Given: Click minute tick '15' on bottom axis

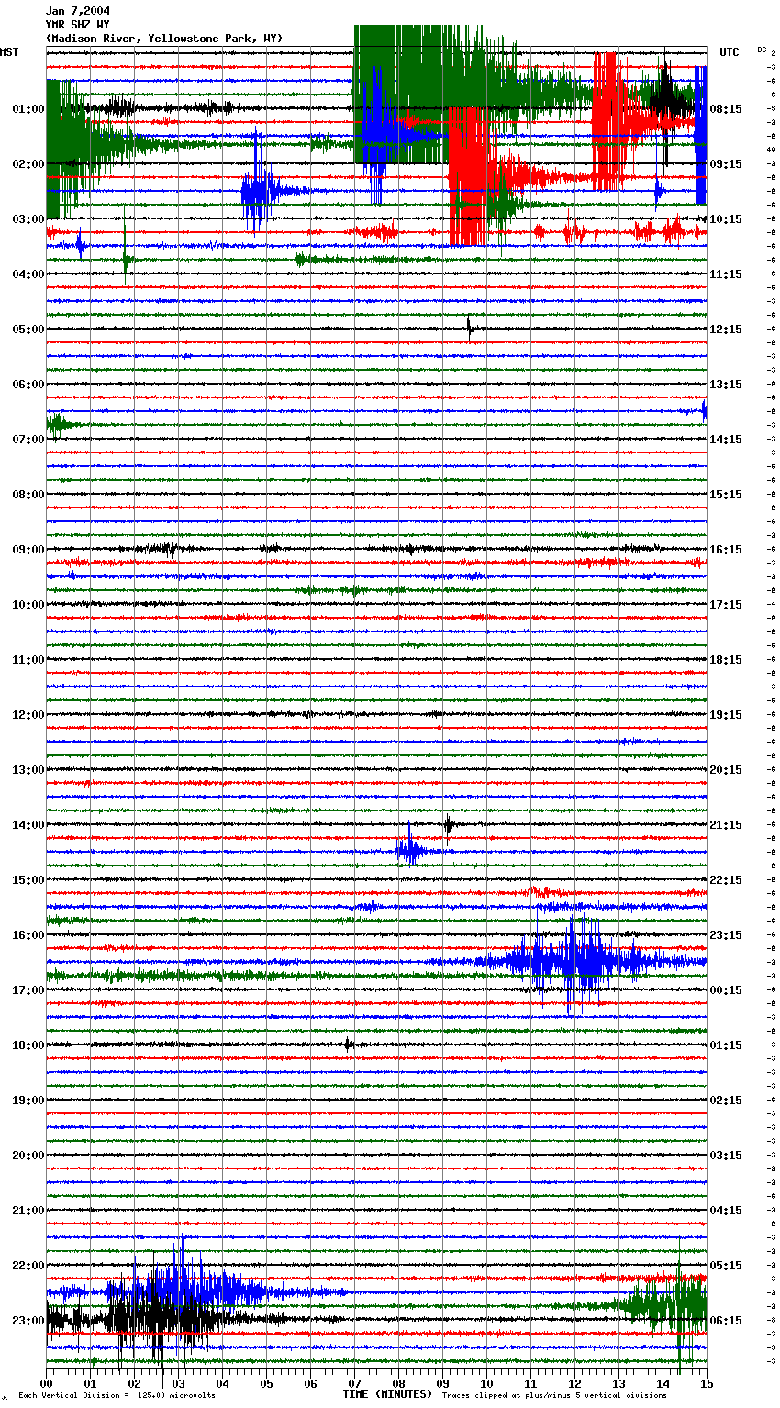Looking at the screenshot, I should 707,1382.
